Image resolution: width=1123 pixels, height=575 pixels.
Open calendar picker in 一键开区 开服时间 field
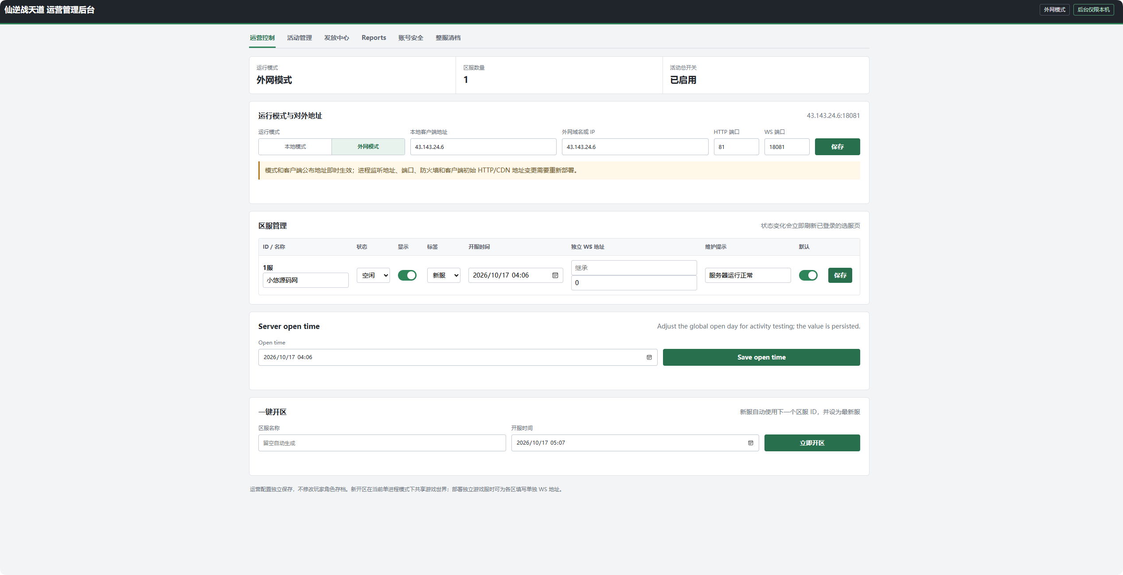(x=750, y=443)
